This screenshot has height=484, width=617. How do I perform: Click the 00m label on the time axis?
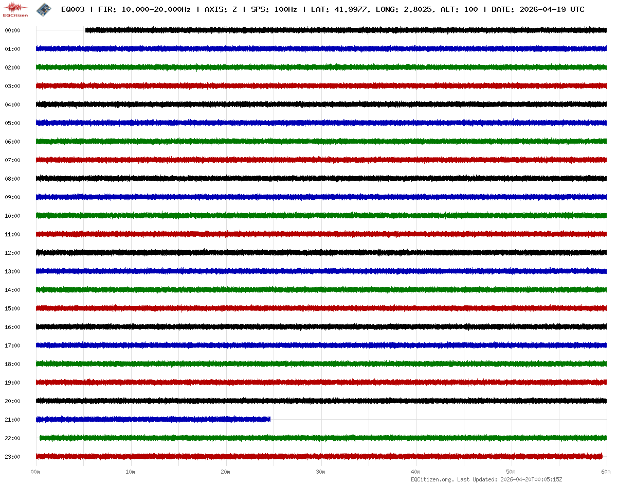click(35, 472)
